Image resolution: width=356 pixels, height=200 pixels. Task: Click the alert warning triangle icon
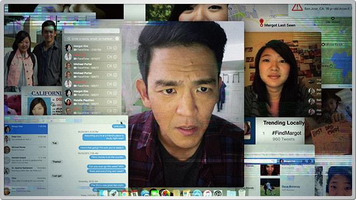297,7
